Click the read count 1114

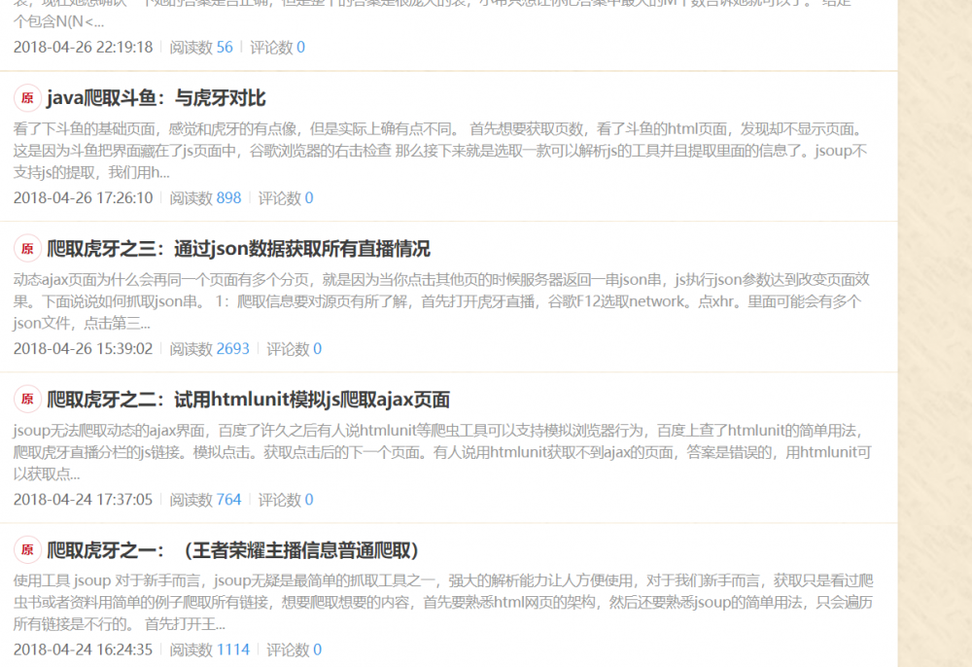point(233,649)
